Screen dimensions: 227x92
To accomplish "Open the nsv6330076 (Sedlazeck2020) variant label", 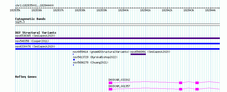I will click(x=35, y=46).
